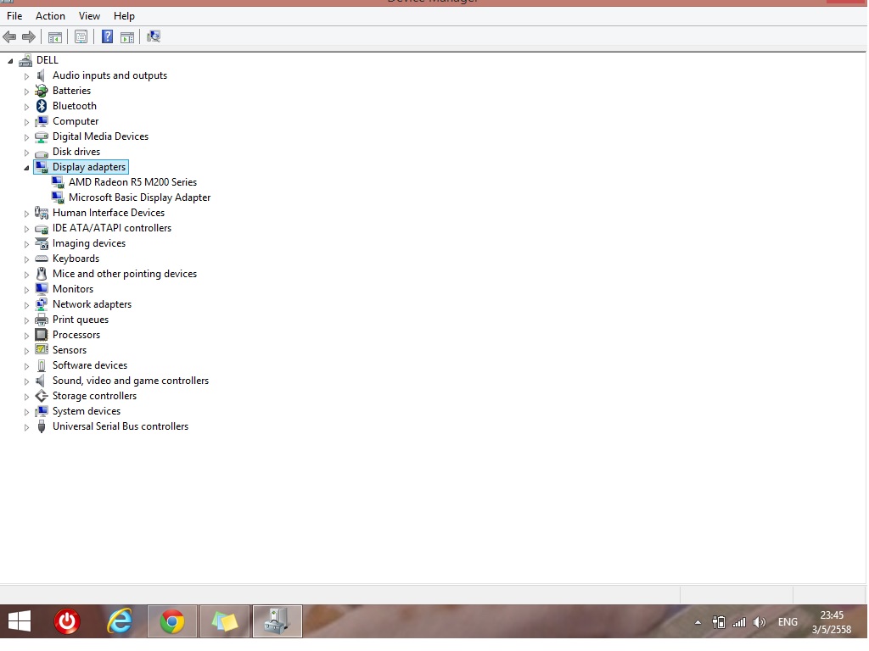Image resolution: width=869 pixels, height=651 pixels.
Task: Click the red power icon on taskbar
Action: point(67,622)
